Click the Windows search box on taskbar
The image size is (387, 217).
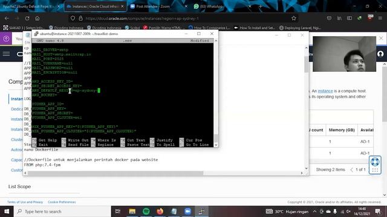pyautogui.click(x=62, y=212)
